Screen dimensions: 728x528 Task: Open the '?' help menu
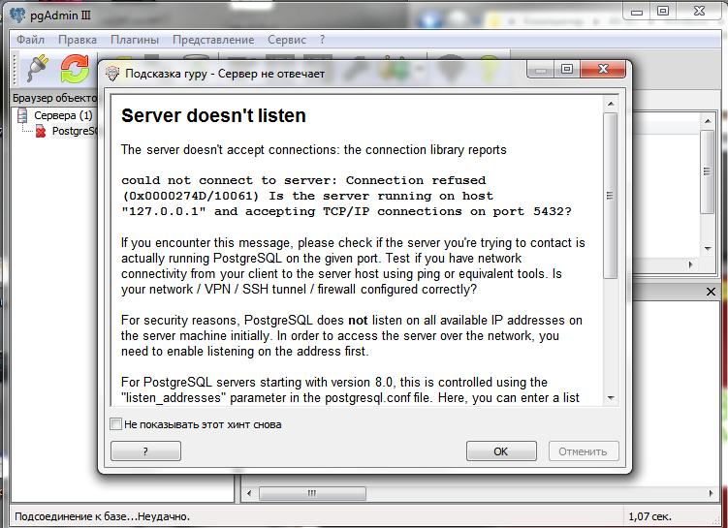[x=322, y=40]
